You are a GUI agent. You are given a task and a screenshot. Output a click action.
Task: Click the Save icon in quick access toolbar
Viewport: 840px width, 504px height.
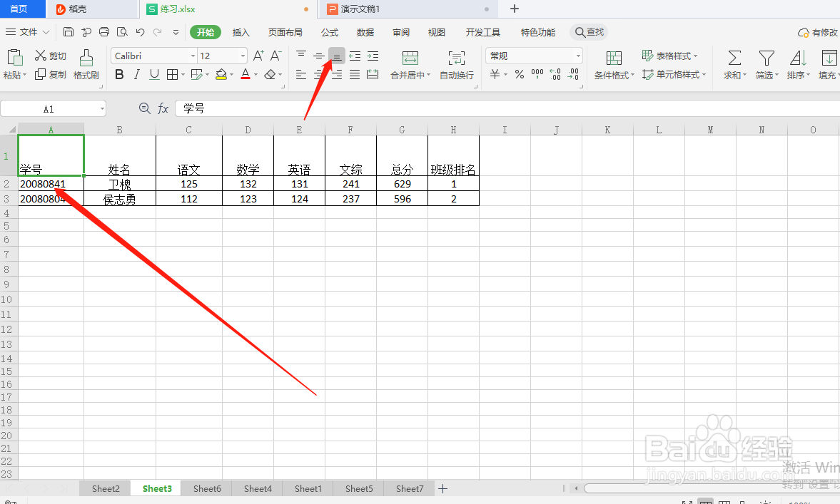[x=68, y=32]
